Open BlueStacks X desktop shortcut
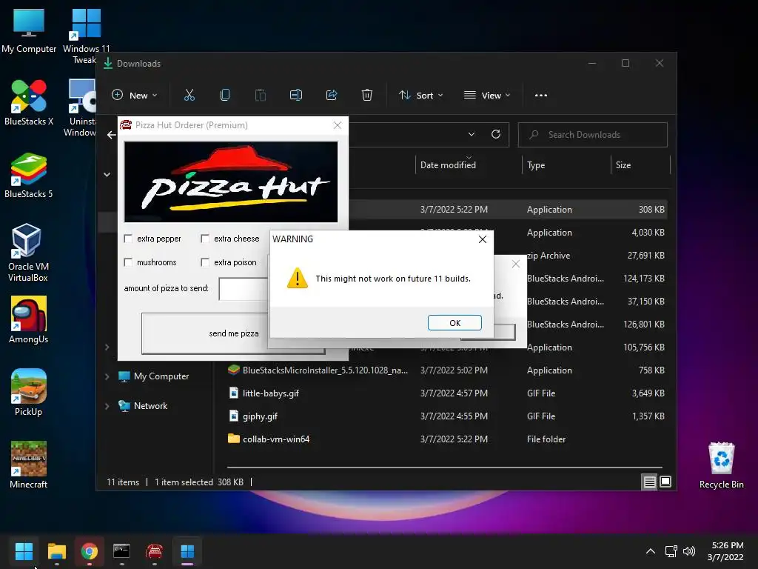The width and height of the screenshot is (758, 569). coord(29,102)
